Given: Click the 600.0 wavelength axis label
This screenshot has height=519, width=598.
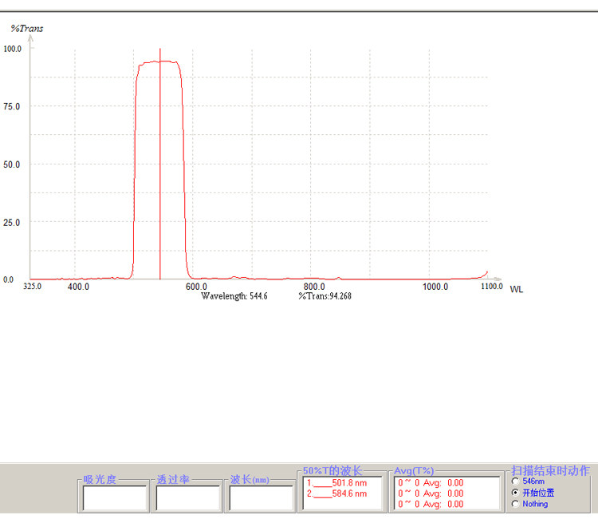Looking at the screenshot, I should (196, 287).
